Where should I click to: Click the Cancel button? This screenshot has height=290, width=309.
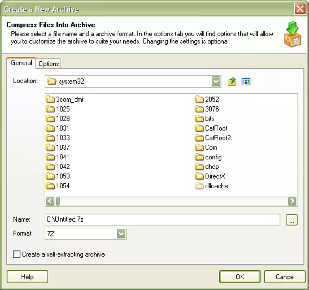point(285,277)
